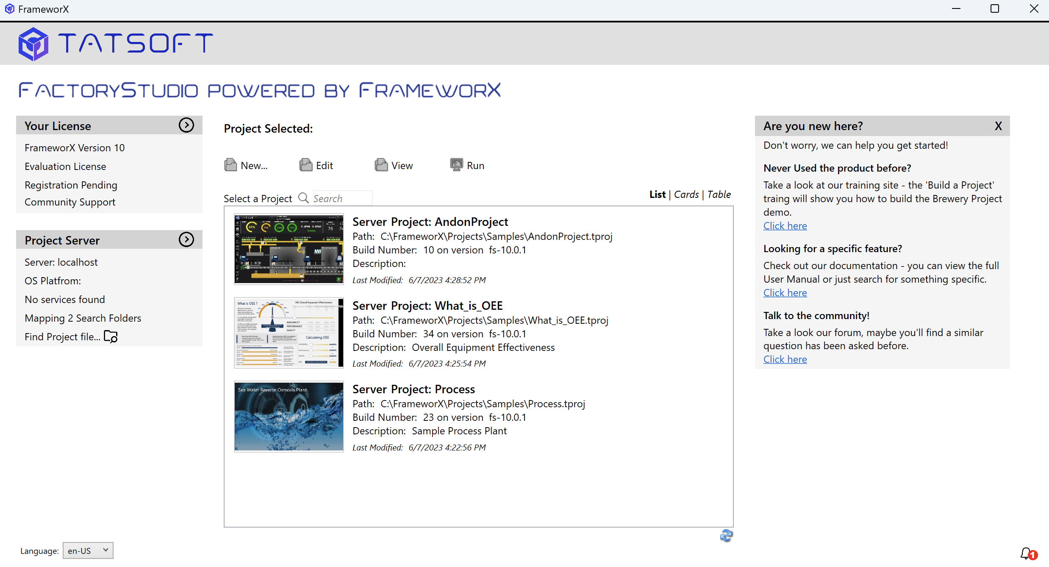Click Server Project: What_is_OEE title

click(x=427, y=306)
